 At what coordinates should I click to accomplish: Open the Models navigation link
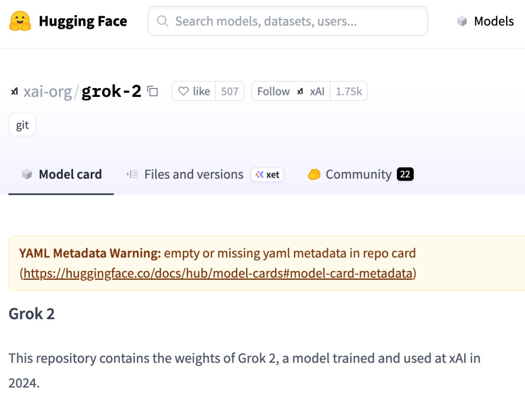(x=493, y=21)
